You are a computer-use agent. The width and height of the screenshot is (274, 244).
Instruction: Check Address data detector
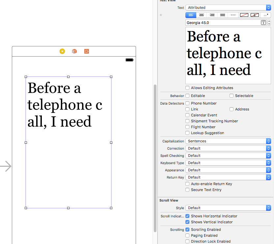click(232, 109)
